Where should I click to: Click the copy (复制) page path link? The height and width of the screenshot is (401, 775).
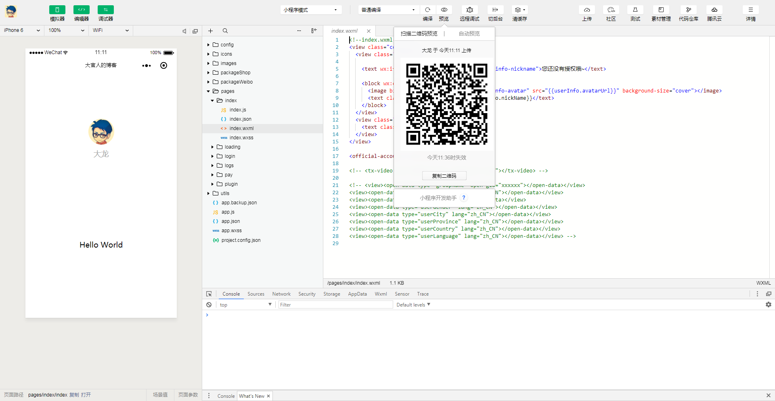click(x=74, y=395)
